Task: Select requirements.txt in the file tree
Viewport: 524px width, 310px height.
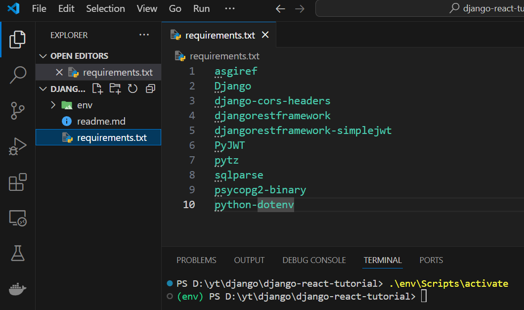Action: [x=98, y=137]
